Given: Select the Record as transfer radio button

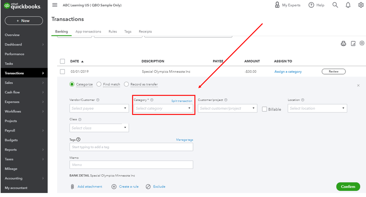Looking at the screenshot, I should coord(126,84).
